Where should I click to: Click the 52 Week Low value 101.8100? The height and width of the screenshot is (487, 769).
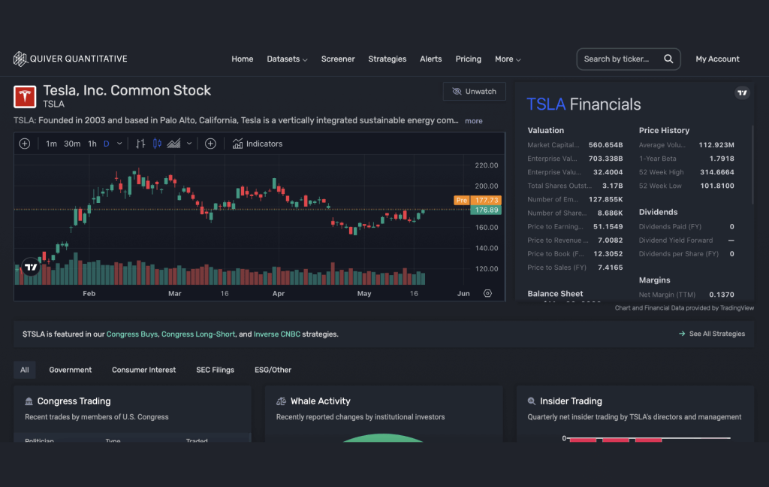(717, 186)
